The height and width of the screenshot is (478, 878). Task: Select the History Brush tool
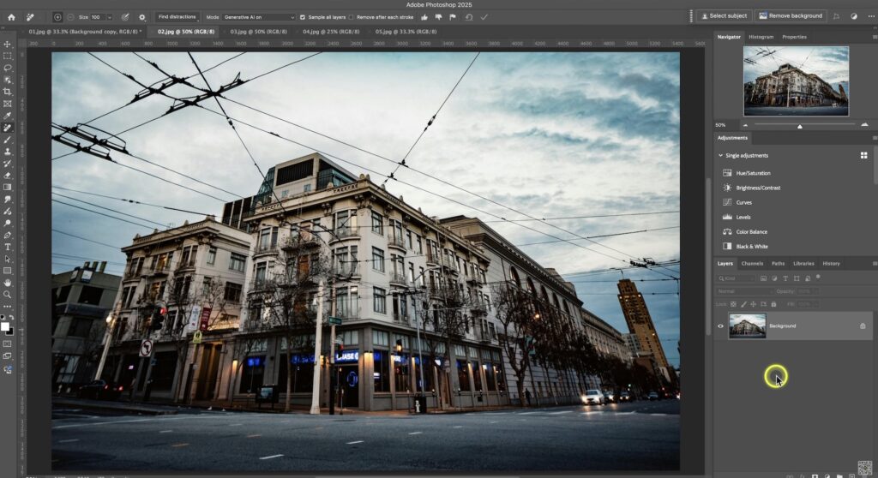(7, 164)
